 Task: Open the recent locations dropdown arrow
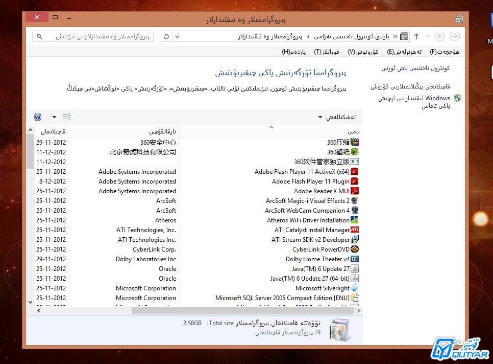[x=428, y=36]
